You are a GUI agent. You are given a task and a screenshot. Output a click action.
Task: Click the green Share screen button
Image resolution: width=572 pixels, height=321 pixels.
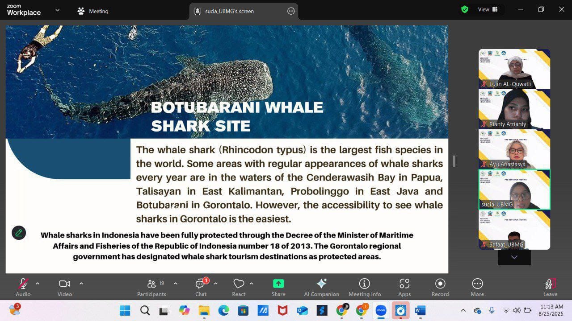(278, 287)
